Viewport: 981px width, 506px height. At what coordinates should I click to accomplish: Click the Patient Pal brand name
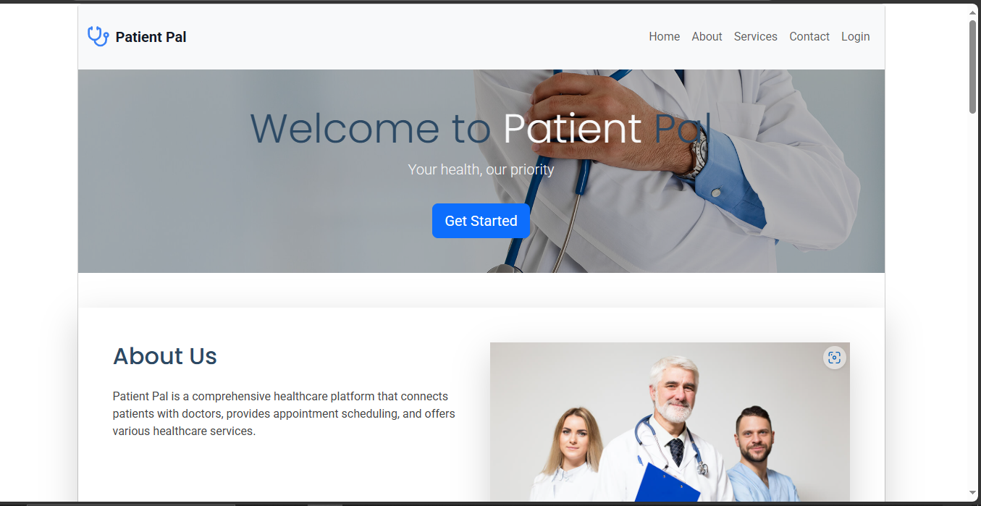click(x=151, y=37)
